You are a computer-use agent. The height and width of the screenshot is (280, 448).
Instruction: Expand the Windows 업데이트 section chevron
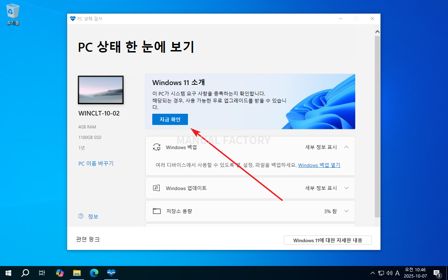coord(346,188)
